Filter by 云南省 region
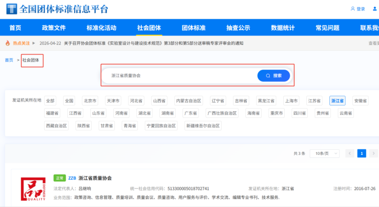Image resolution: width=379 pixels, height=207 pixels. pyautogui.click(x=345, y=113)
